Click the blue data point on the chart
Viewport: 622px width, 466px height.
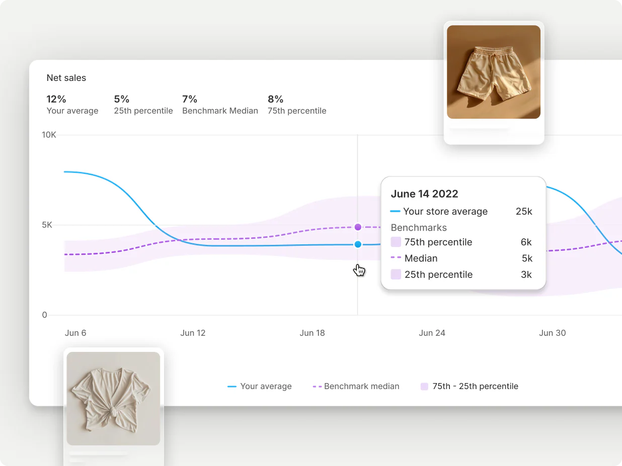tap(358, 244)
